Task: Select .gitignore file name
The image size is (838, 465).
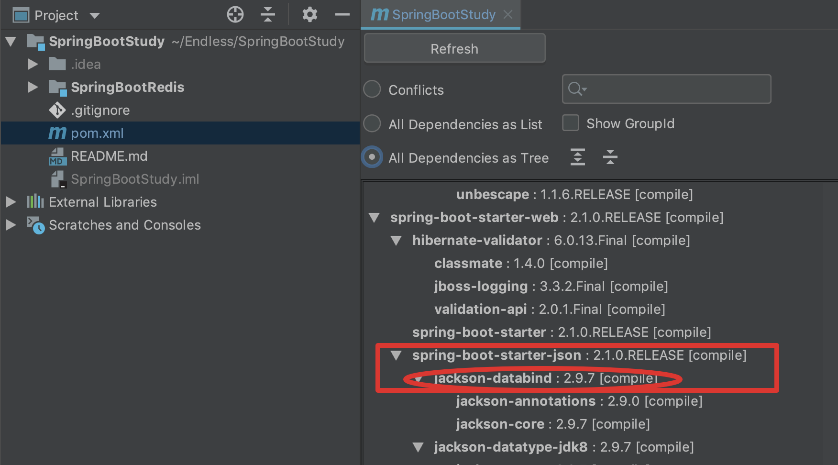Action: pyautogui.click(x=100, y=110)
